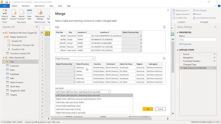Open the Home ribbon tab
221x124 pixels.
[x=15, y=6]
